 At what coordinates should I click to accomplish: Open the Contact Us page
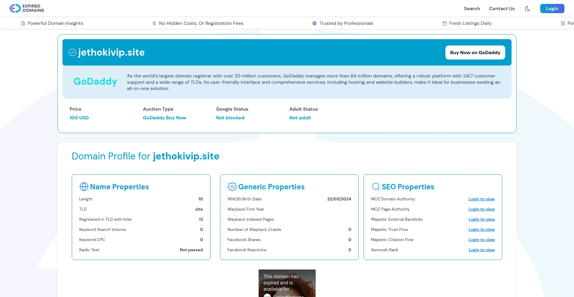(x=502, y=9)
